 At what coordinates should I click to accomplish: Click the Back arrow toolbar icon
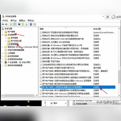[x=3, y=24]
